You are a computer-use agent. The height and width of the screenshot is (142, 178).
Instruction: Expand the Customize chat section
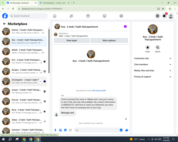coord(153,58)
